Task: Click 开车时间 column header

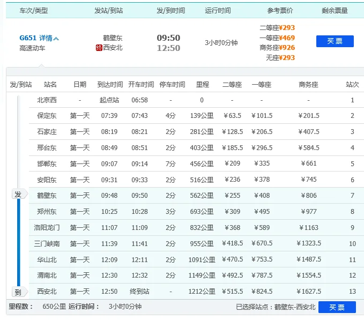Action: 141,85
